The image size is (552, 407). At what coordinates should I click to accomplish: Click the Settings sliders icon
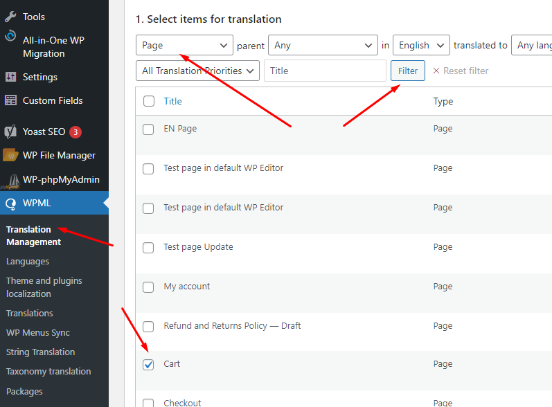click(10, 77)
